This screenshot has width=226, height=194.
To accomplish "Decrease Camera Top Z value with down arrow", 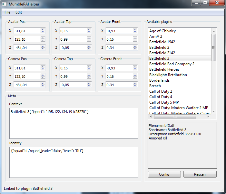I will pos(89,86).
